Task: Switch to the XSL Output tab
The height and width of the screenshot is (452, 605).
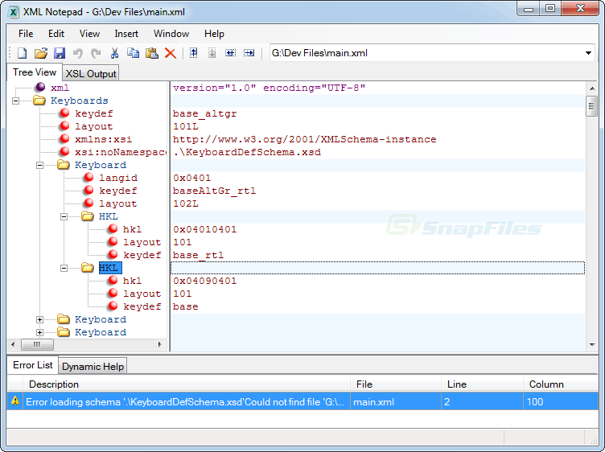Action: point(91,73)
